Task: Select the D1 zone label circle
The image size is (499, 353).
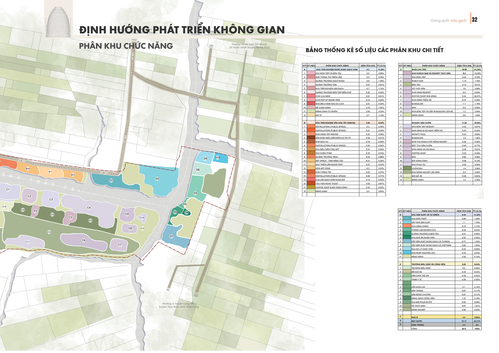Action: (x=111, y=180)
